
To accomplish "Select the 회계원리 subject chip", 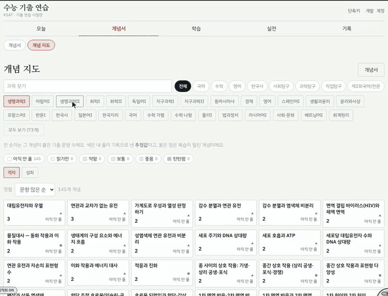I will click(341, 115).
